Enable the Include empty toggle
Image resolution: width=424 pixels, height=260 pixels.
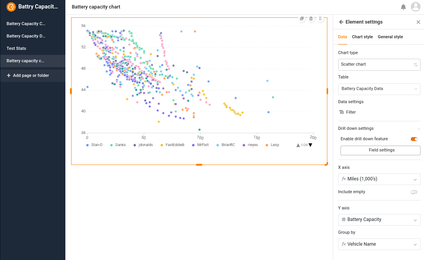click(x=414, y=192)
